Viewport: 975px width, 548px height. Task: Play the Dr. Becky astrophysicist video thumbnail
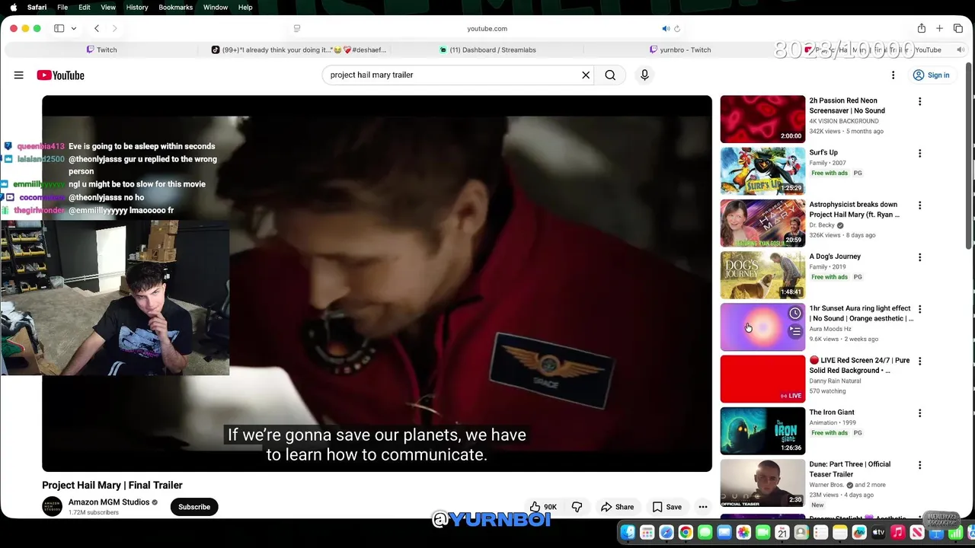point(762,223)
